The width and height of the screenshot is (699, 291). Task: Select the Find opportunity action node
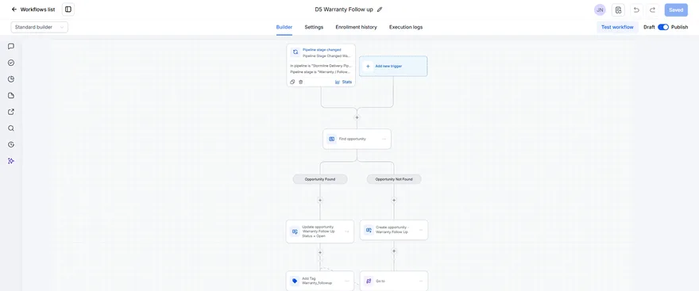point(357,139)
